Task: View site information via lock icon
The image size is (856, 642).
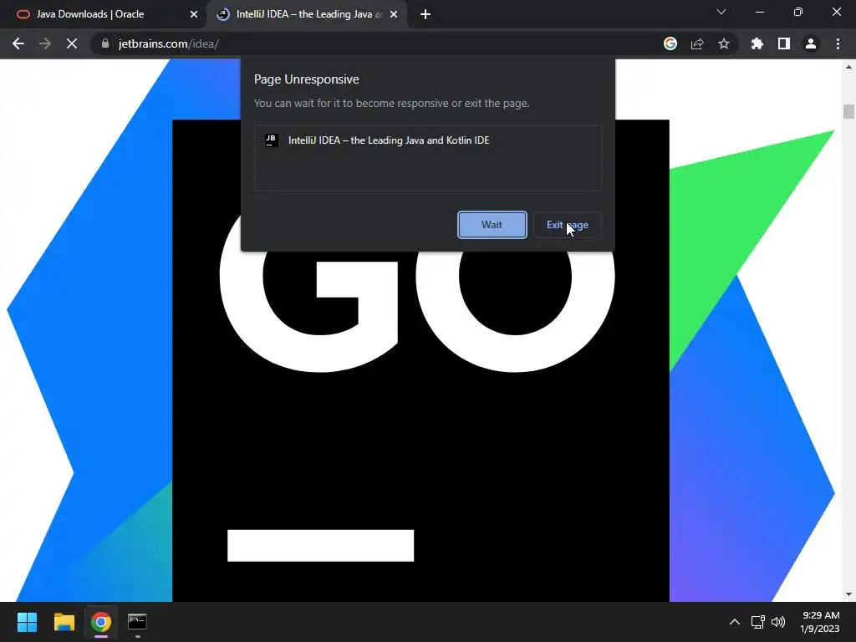Action: click(105, 43)
